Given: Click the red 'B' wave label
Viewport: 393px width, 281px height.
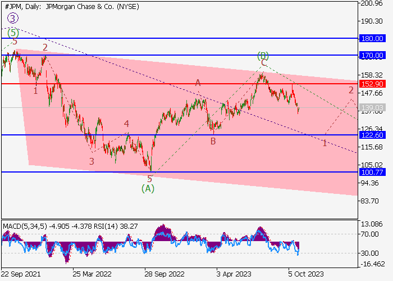Looking at the screenshot, I should tap(213, 142).
